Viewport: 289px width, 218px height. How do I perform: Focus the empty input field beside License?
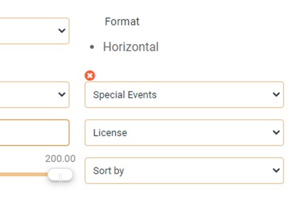(34, 133)
